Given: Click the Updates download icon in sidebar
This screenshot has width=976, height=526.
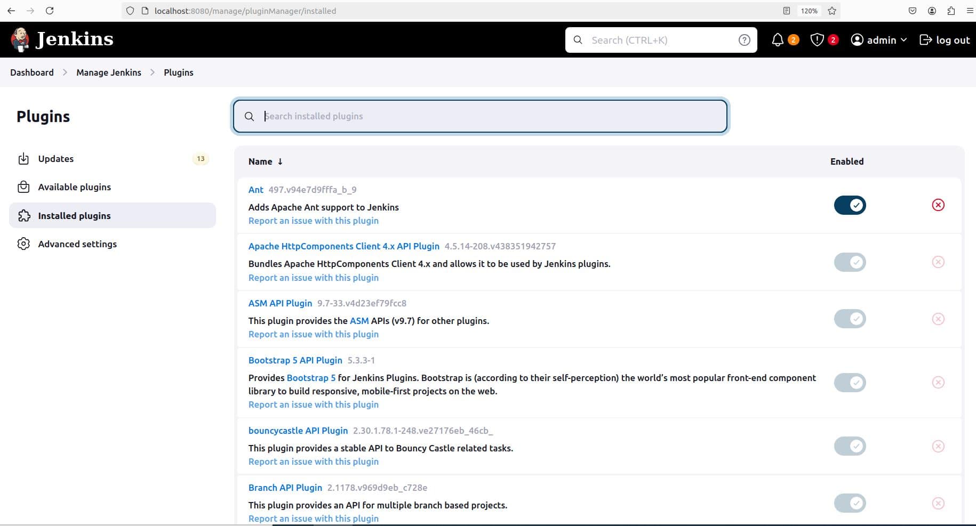Looking at the screenshot, I should coord(23,159).
